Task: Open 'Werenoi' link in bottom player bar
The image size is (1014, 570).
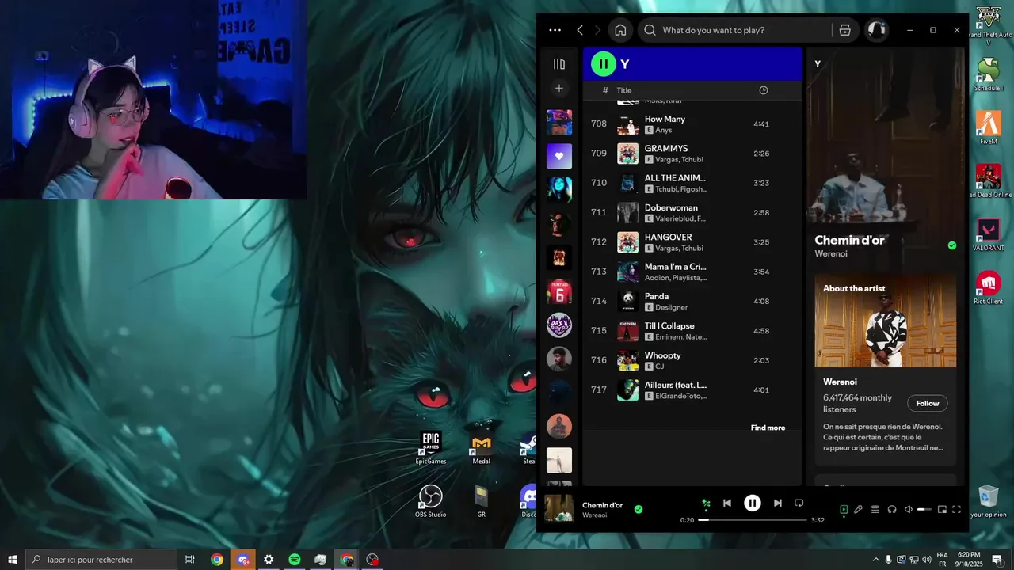Action: coord(595,515)
